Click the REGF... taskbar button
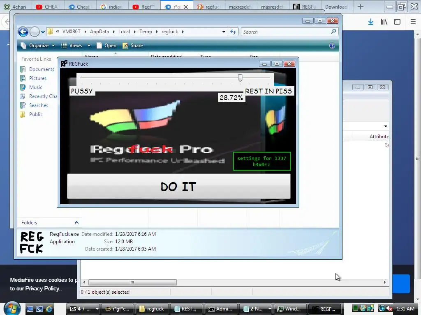The height and width of the screenshot is (315, 421). [324, 309]
